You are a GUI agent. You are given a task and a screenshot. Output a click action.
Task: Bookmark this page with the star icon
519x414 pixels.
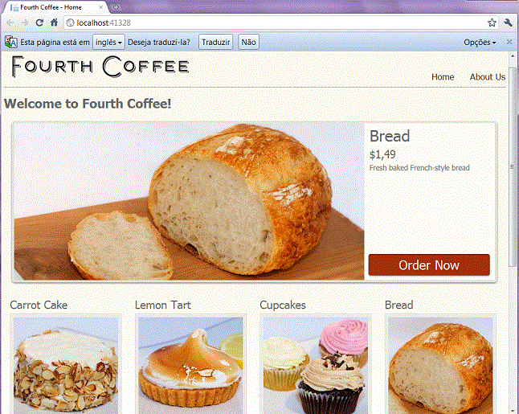tap(492, 23)
